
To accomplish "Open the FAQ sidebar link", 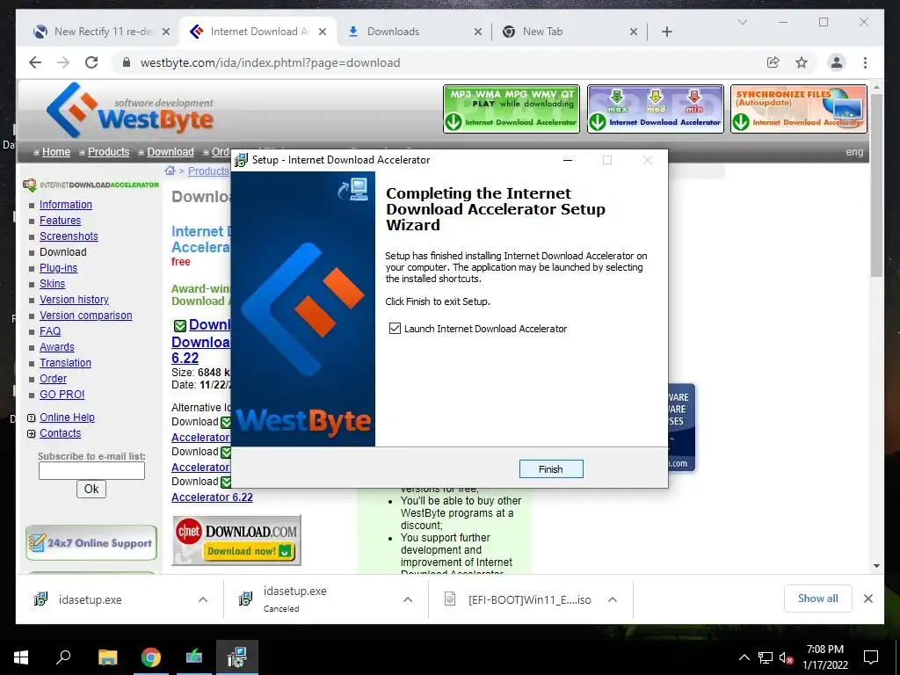I will 50,331.
